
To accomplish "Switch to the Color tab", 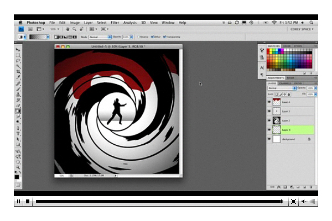I will 287,46.
